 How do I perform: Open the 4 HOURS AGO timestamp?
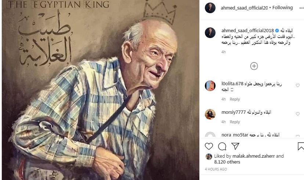pos(216,169)
